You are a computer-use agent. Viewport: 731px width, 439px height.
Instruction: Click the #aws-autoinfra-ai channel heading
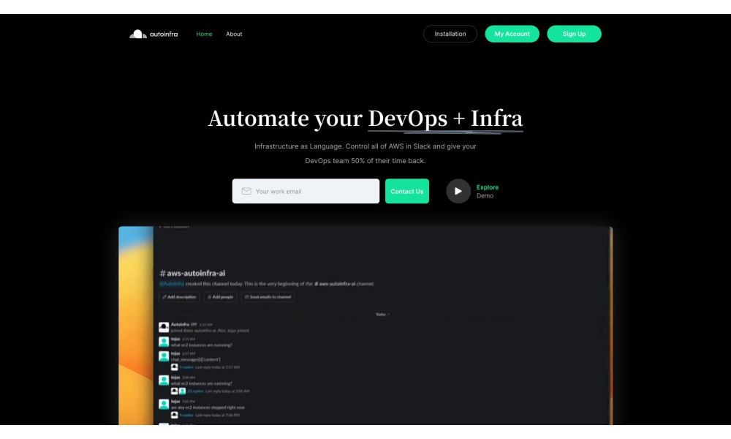[192, 274]
